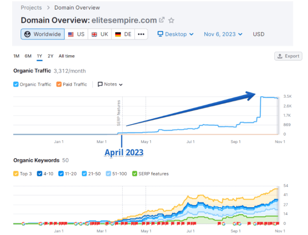Screen dimensions: 308x235
Task: Open the USD currency selector
Action: click(259, 34)
